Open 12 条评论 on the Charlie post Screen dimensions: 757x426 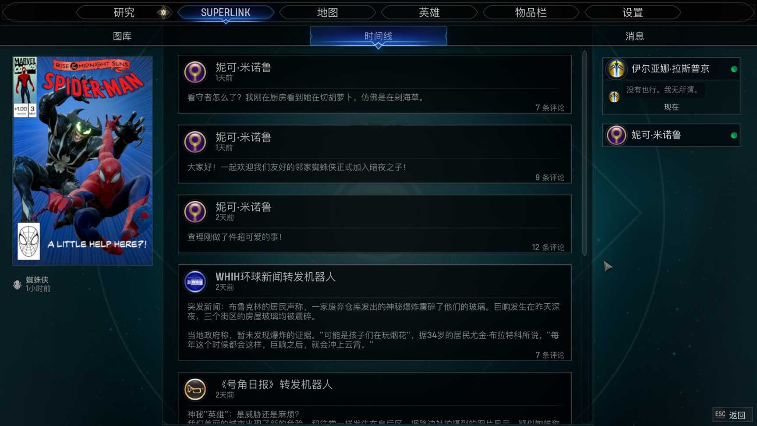(548, 248)
